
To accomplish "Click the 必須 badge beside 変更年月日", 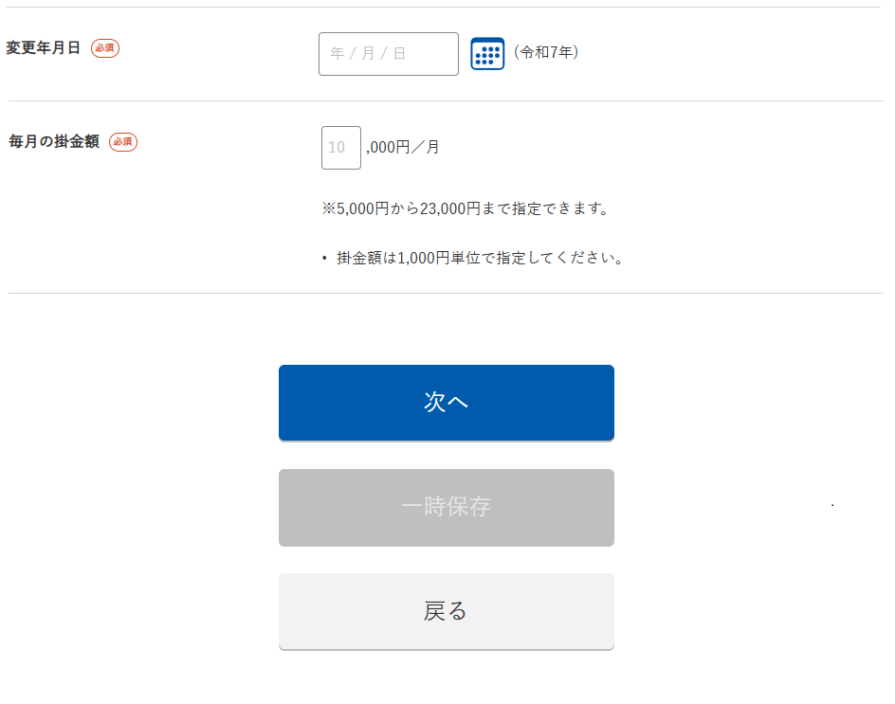I will 105,48.
